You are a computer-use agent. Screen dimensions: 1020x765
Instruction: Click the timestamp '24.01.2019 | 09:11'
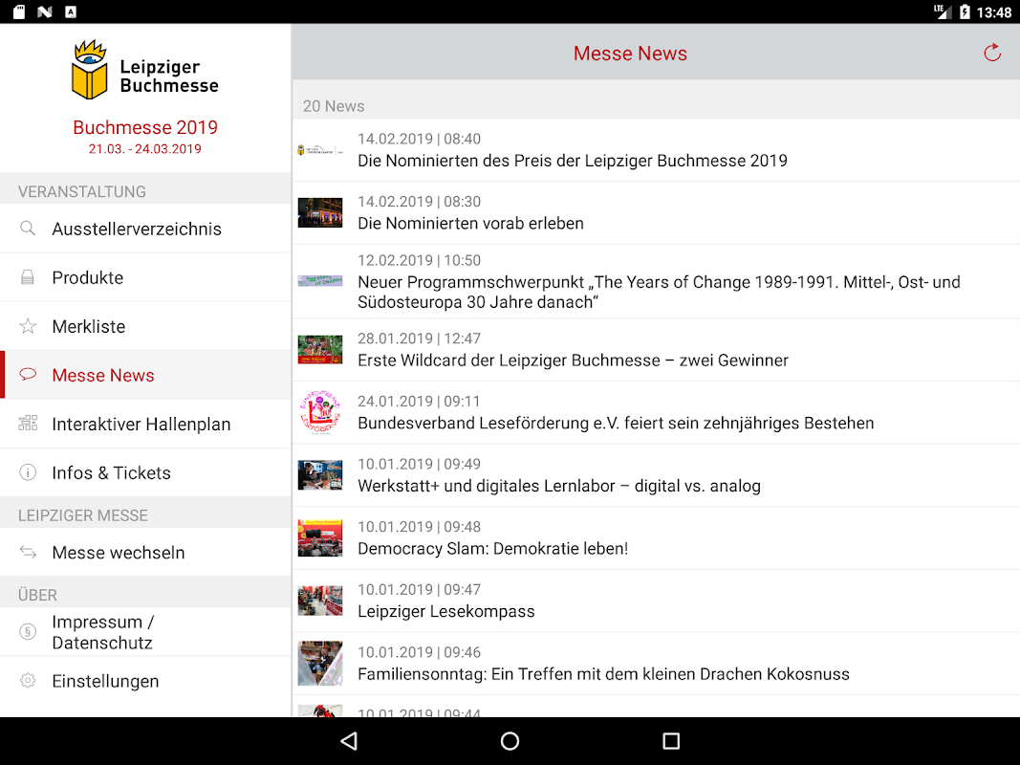419,402
